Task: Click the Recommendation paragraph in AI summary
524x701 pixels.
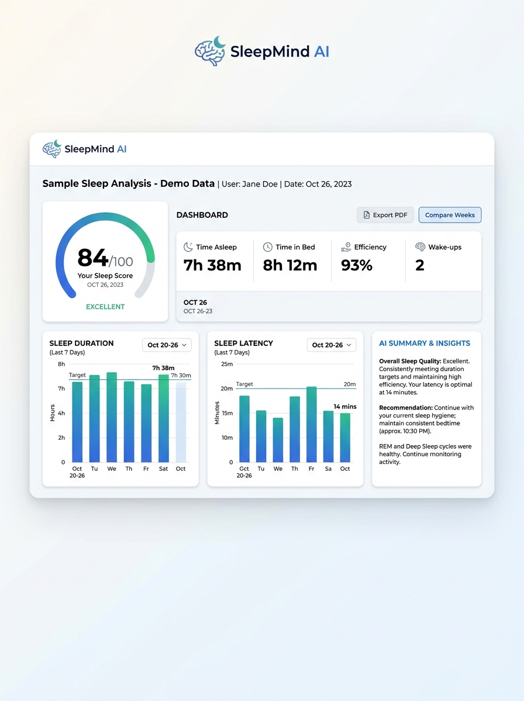Action: click(x=426, y=419)
